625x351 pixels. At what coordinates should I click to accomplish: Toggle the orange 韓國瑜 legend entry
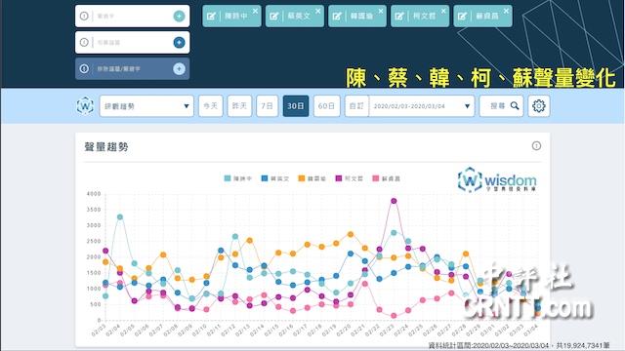click(x=312, y=178)
